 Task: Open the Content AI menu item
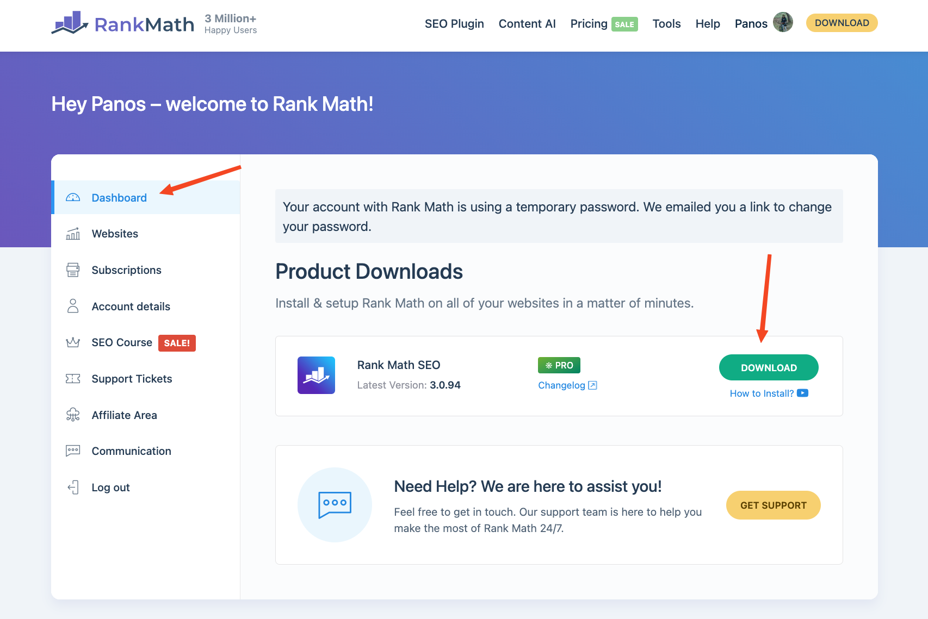pyautogui.click(x=527, y=24)
